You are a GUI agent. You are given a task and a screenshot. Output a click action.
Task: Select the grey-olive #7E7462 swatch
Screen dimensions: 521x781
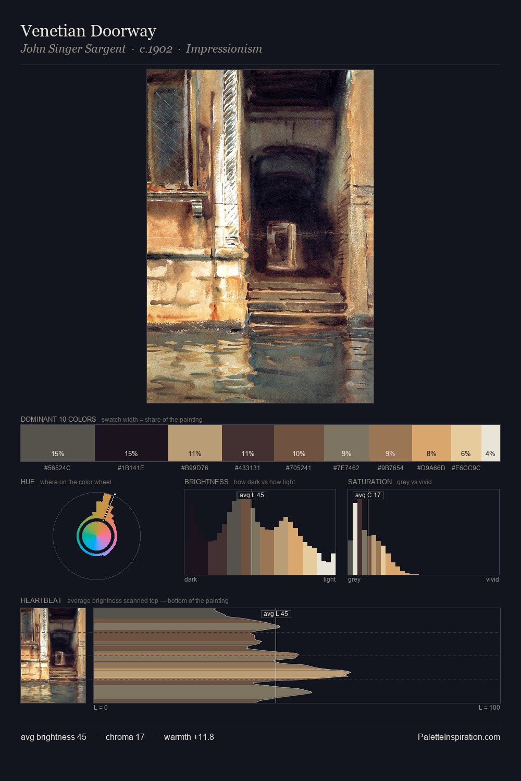pos(346,443)
